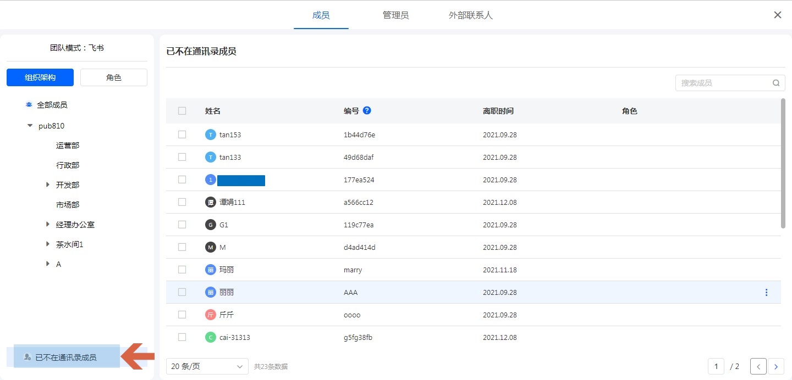Expand the 开发部 department node

(x=48, y=185)
